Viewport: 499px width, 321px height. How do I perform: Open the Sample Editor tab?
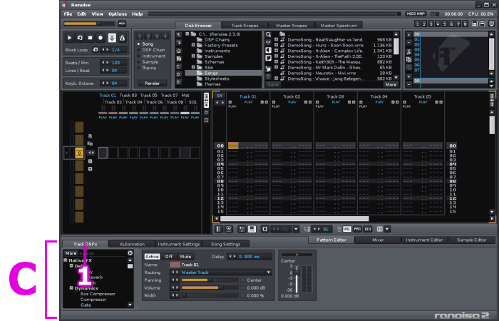472,240
